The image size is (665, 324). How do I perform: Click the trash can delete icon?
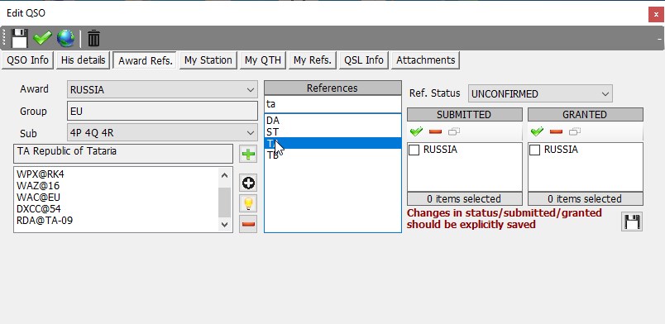(x=93, y=38)
